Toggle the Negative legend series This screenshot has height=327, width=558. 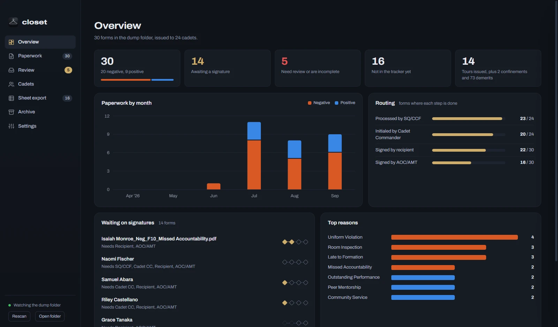pyautogui.click(x=319, y=103)
